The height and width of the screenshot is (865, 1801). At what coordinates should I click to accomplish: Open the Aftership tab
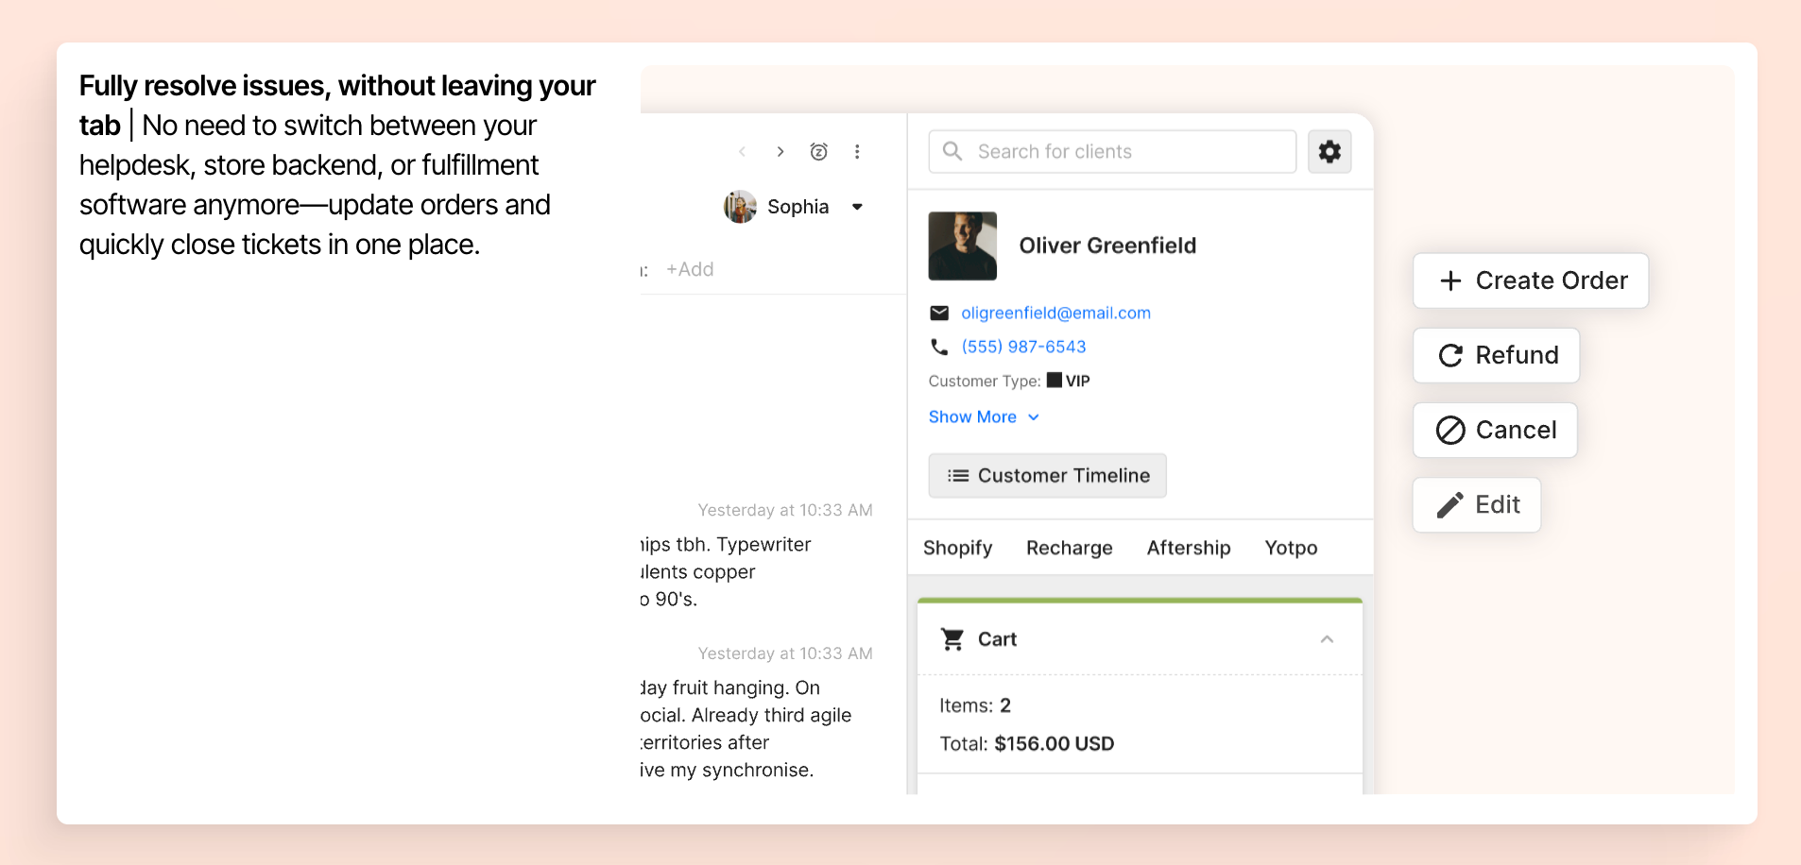[1188, 549]
